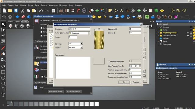
Task: Click the calculator icon in Траектория section
Action: click(x=36, y=87)
